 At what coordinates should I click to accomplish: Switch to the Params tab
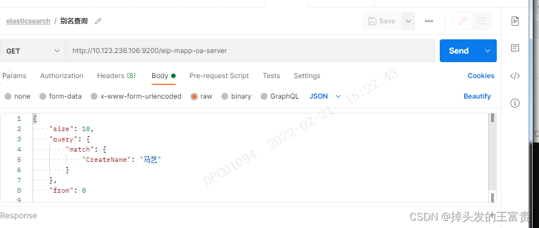14,76
